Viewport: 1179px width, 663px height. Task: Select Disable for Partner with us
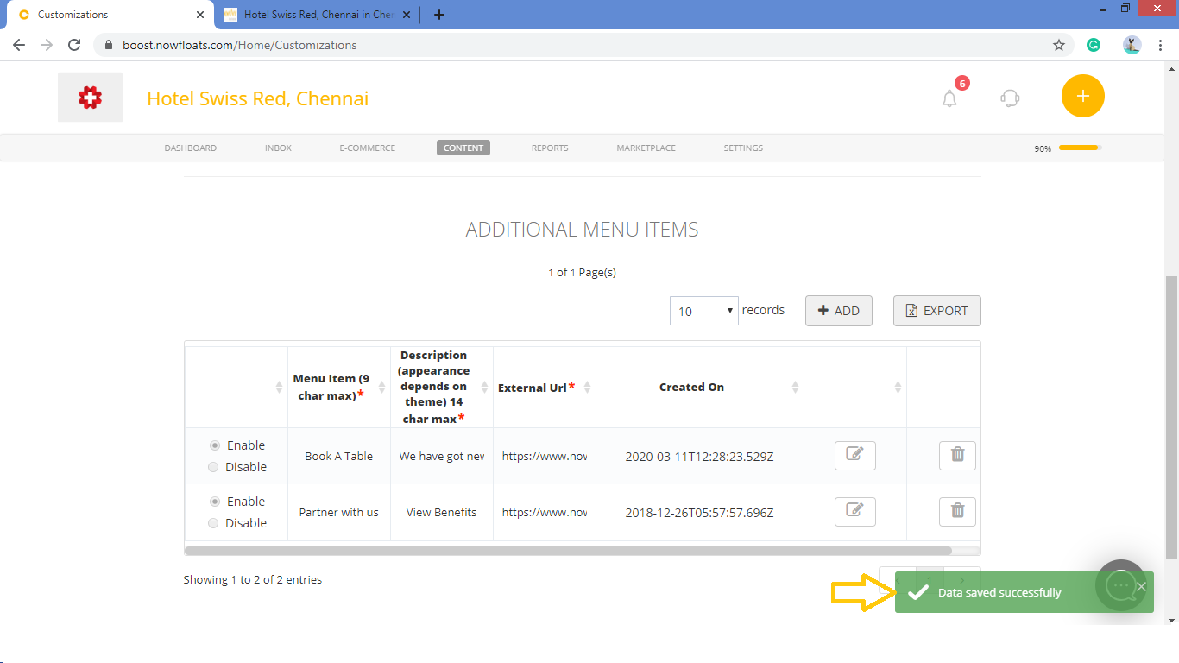click(213, 523)
